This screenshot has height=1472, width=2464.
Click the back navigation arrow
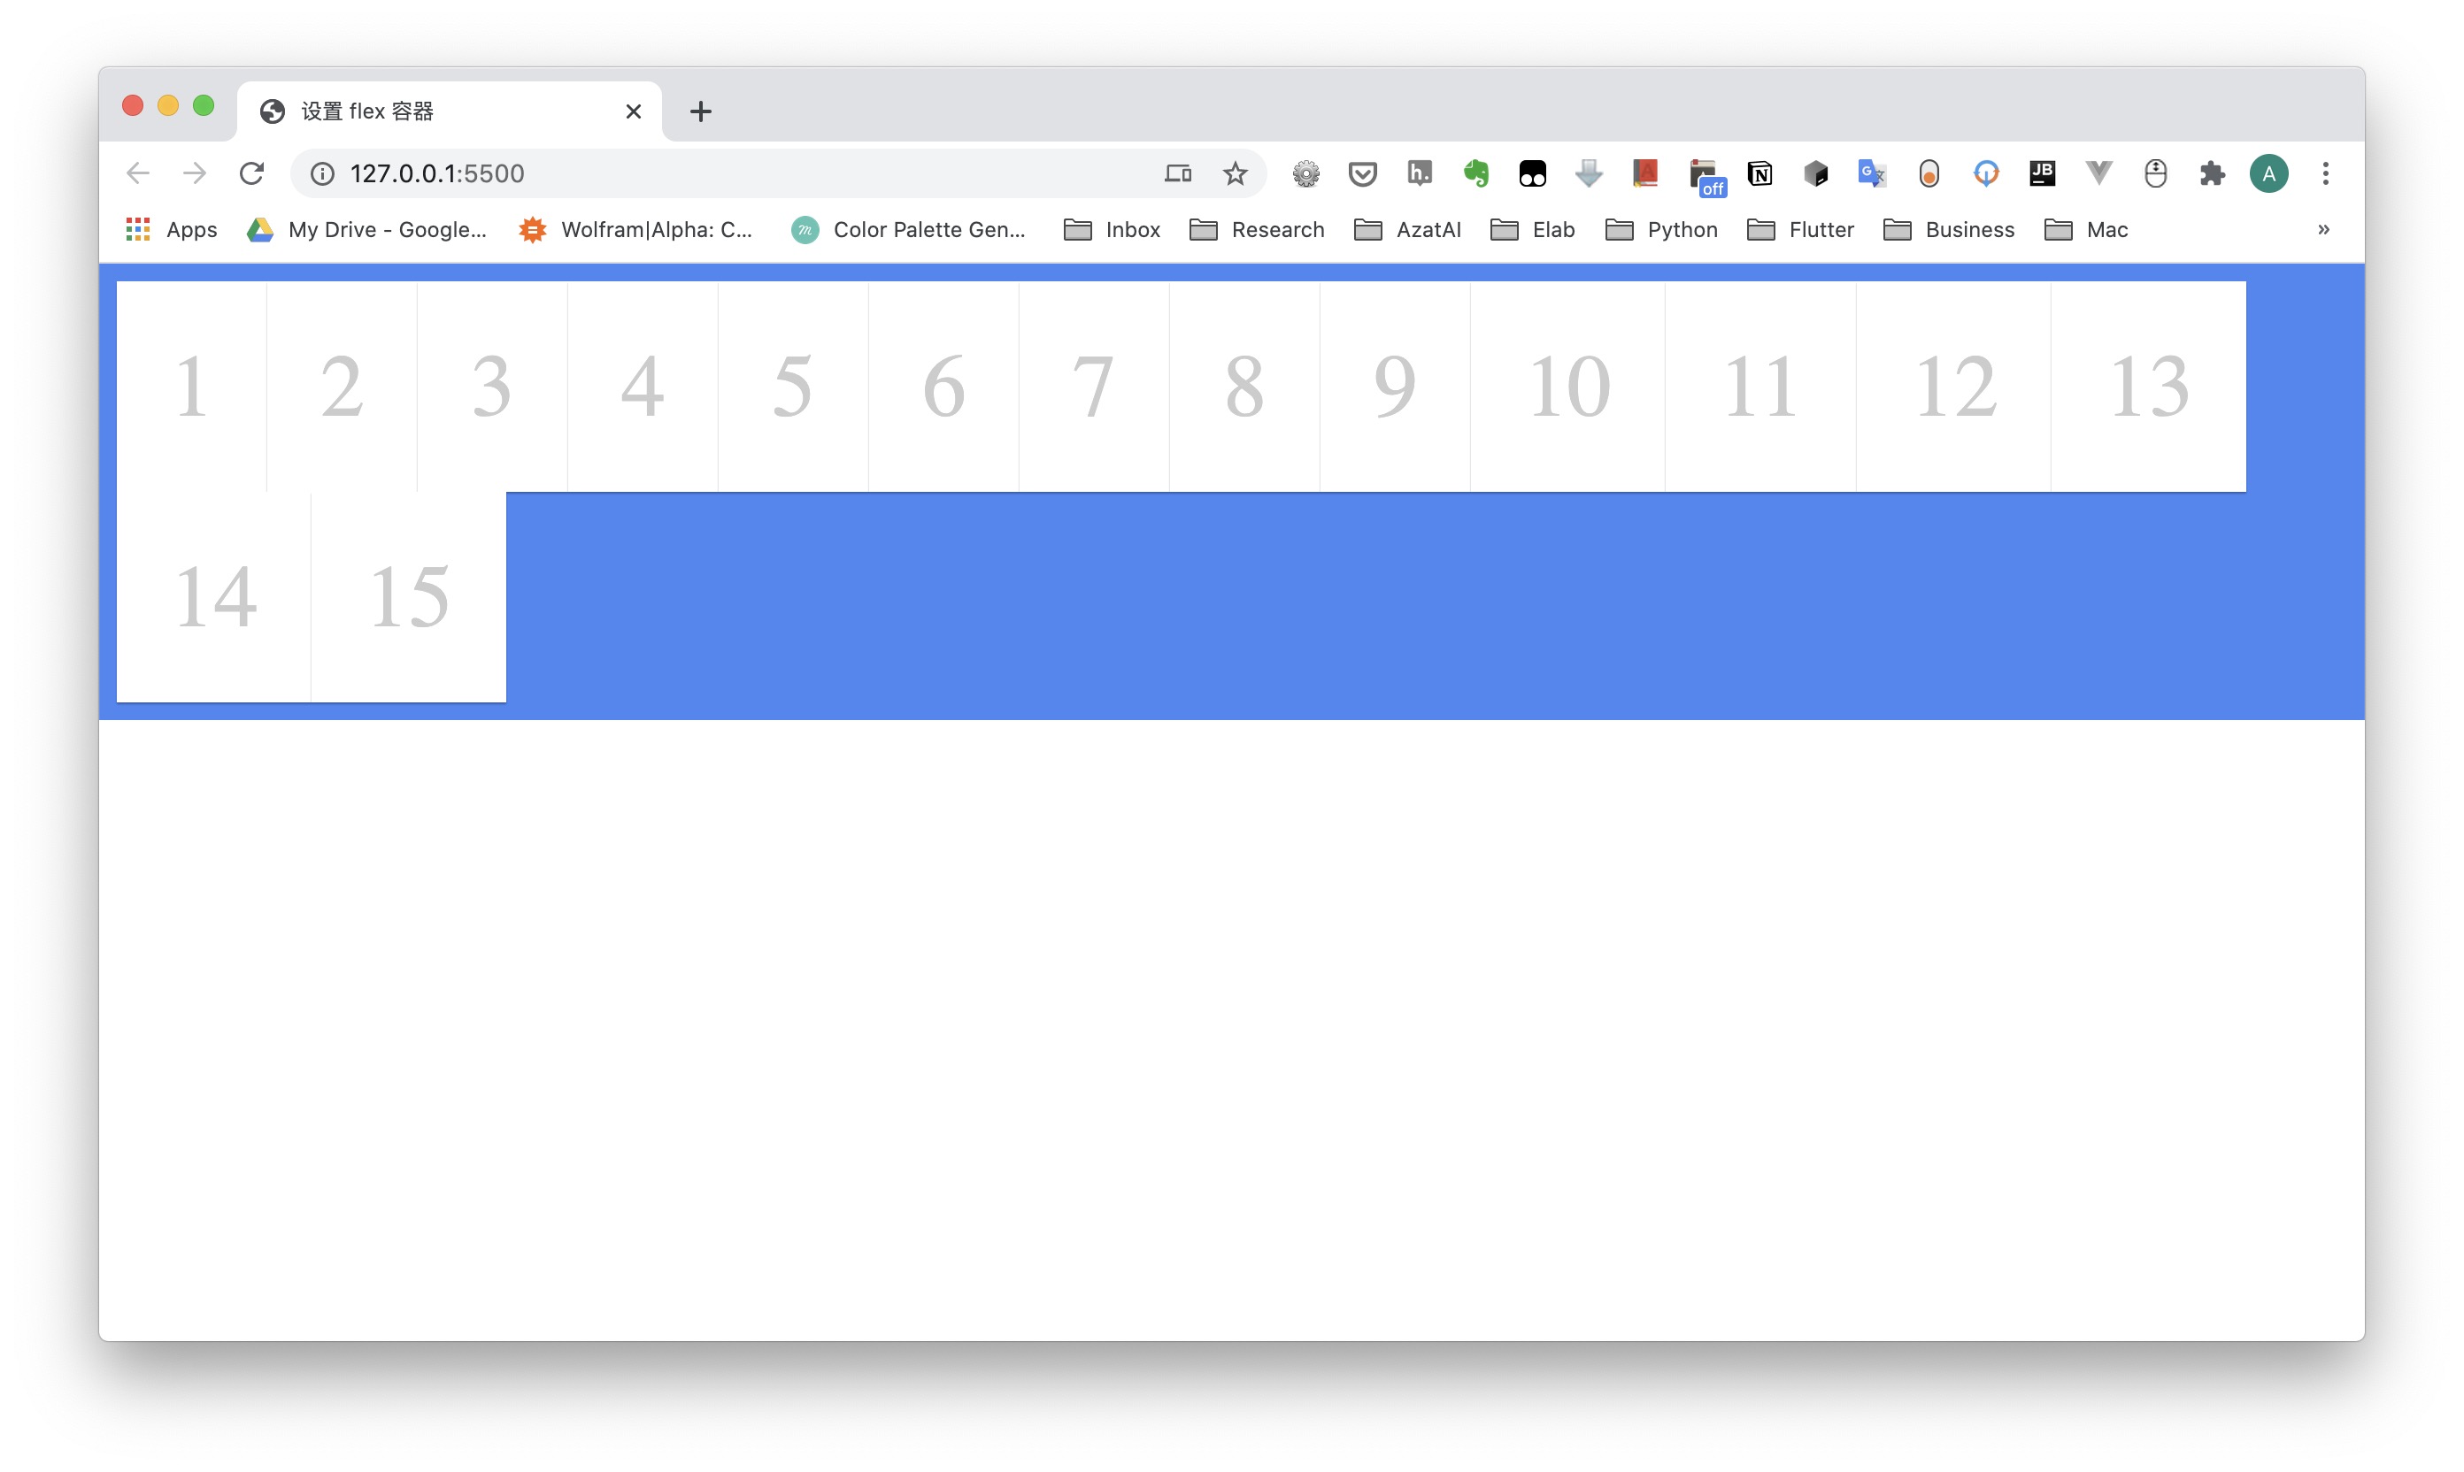pyautogui.click(x=138, y=172)
